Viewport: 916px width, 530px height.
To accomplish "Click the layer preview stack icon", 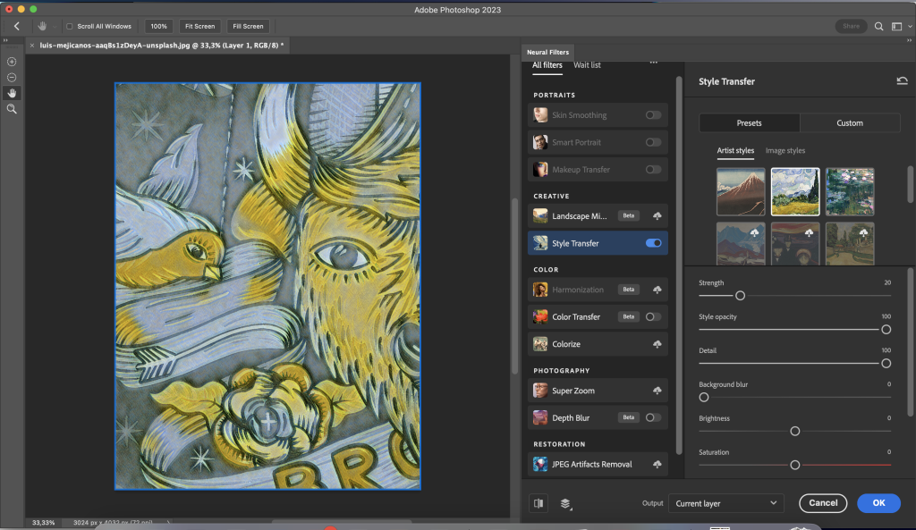I will click(565, 504).
